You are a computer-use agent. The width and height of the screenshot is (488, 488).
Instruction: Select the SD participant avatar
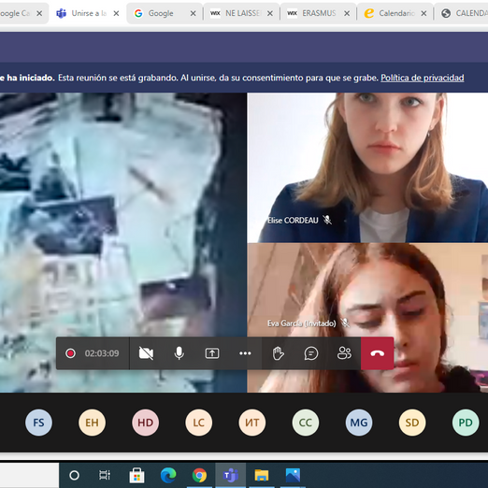[412, 423]
